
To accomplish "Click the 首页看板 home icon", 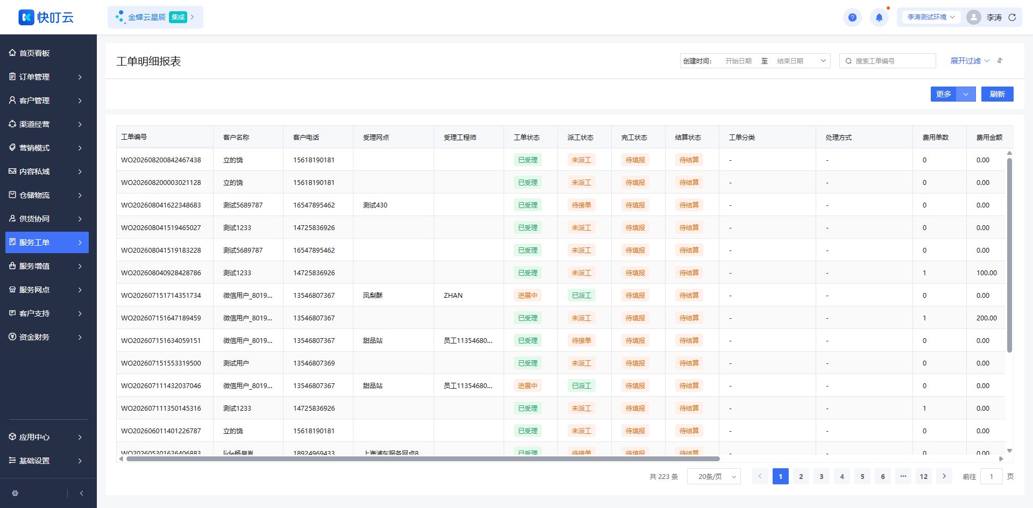I will pyautogui.click(x=12, y=53).
